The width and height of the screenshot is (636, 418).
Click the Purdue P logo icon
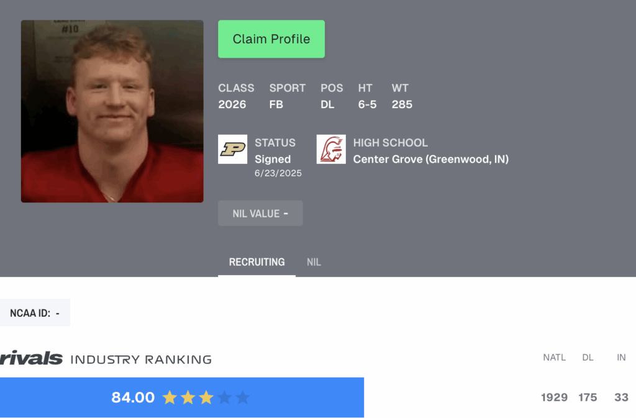232,149
